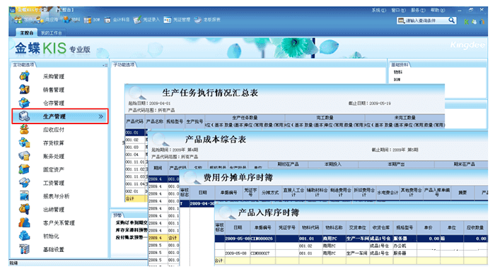Open 物料 link under 基础资料
The height and width of the screenshot is (271, 495).
(397, 72)
